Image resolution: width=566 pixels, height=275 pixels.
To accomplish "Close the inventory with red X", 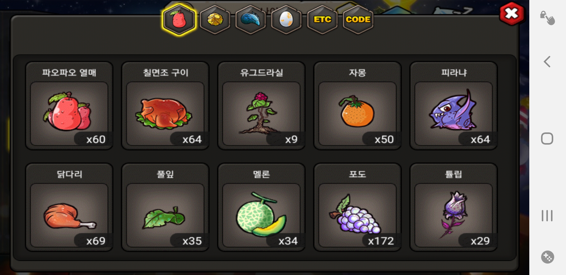I will point(512,14).
